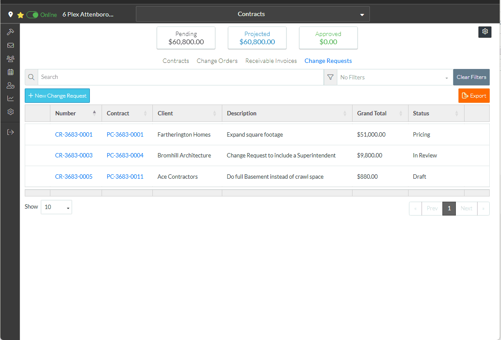Click the orange Export button
This screenshot has height=340, width=501.
pos(474,96)
